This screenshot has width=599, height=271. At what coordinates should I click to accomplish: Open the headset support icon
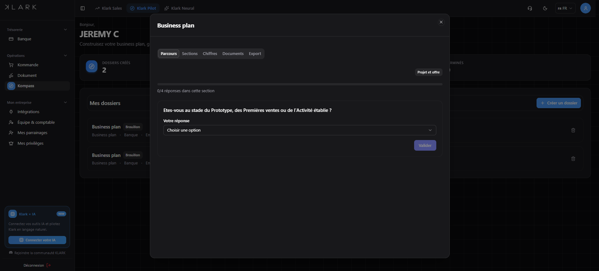tap(530, 8)
